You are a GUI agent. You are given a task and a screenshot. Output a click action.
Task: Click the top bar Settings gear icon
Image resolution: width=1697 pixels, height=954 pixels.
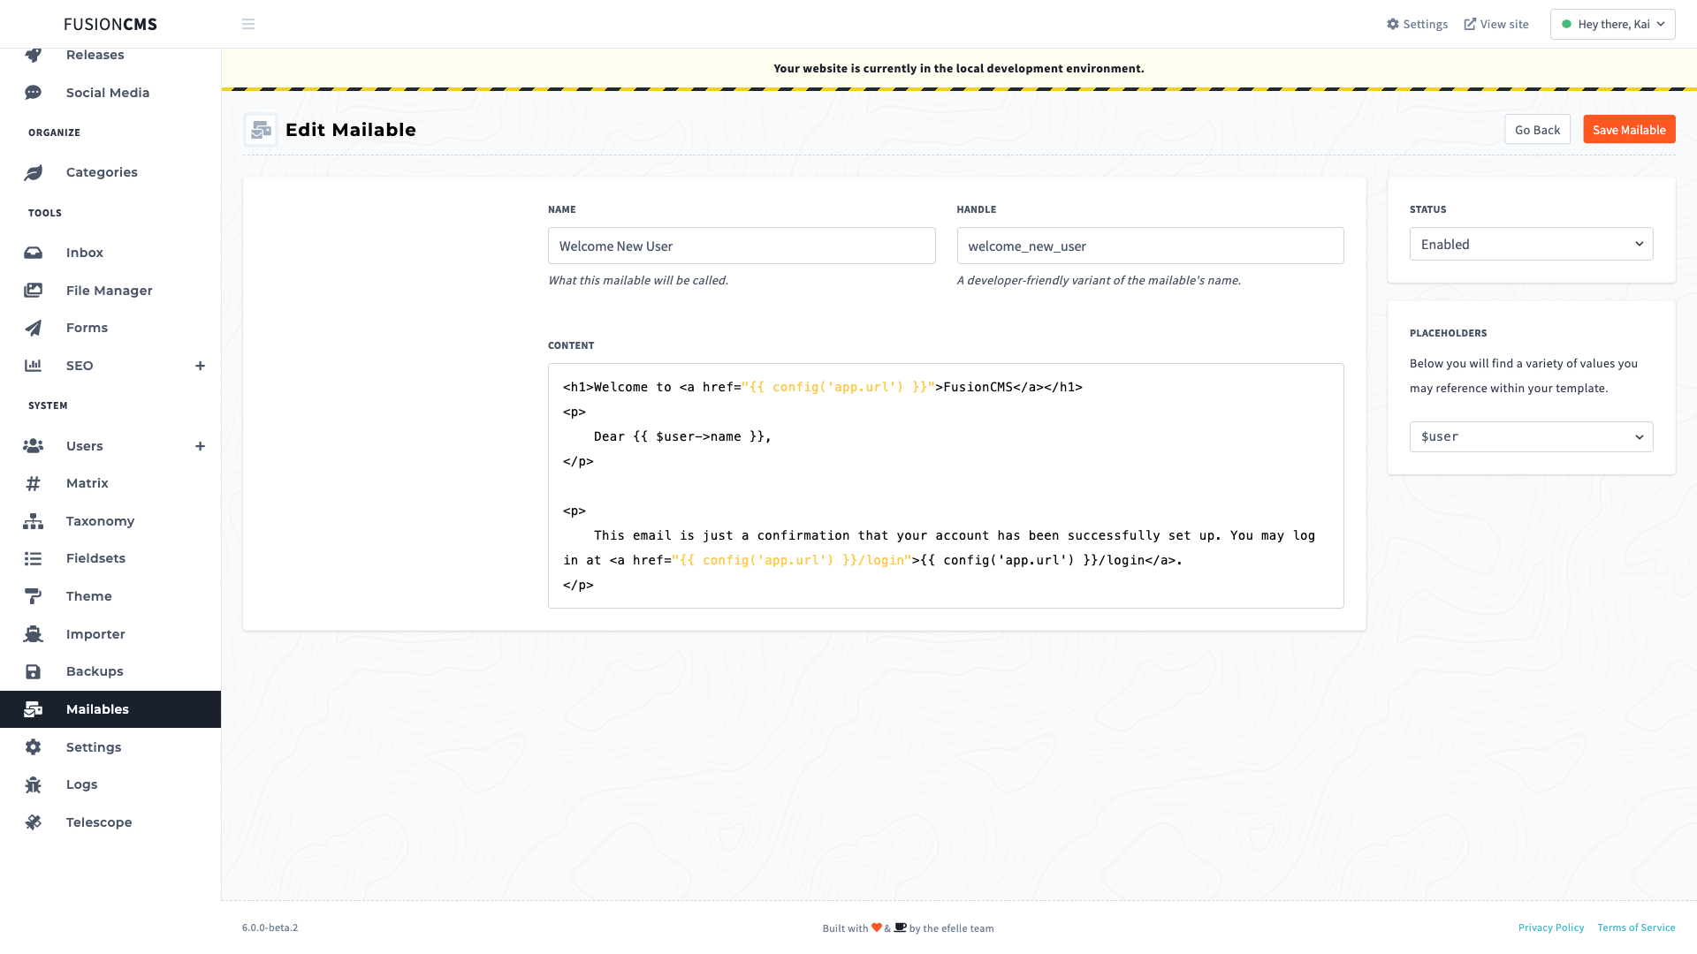click(1393, 24)
